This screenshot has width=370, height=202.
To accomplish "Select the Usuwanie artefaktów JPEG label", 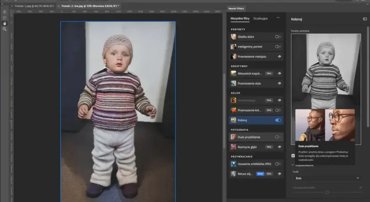I will point(254,164).
